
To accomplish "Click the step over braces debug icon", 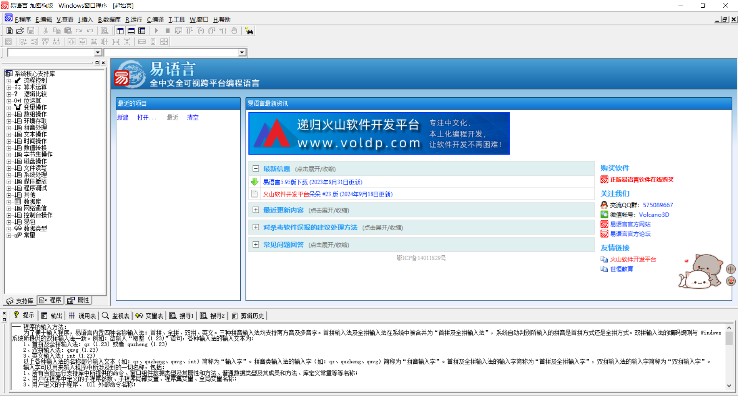I will pos(189,31).
